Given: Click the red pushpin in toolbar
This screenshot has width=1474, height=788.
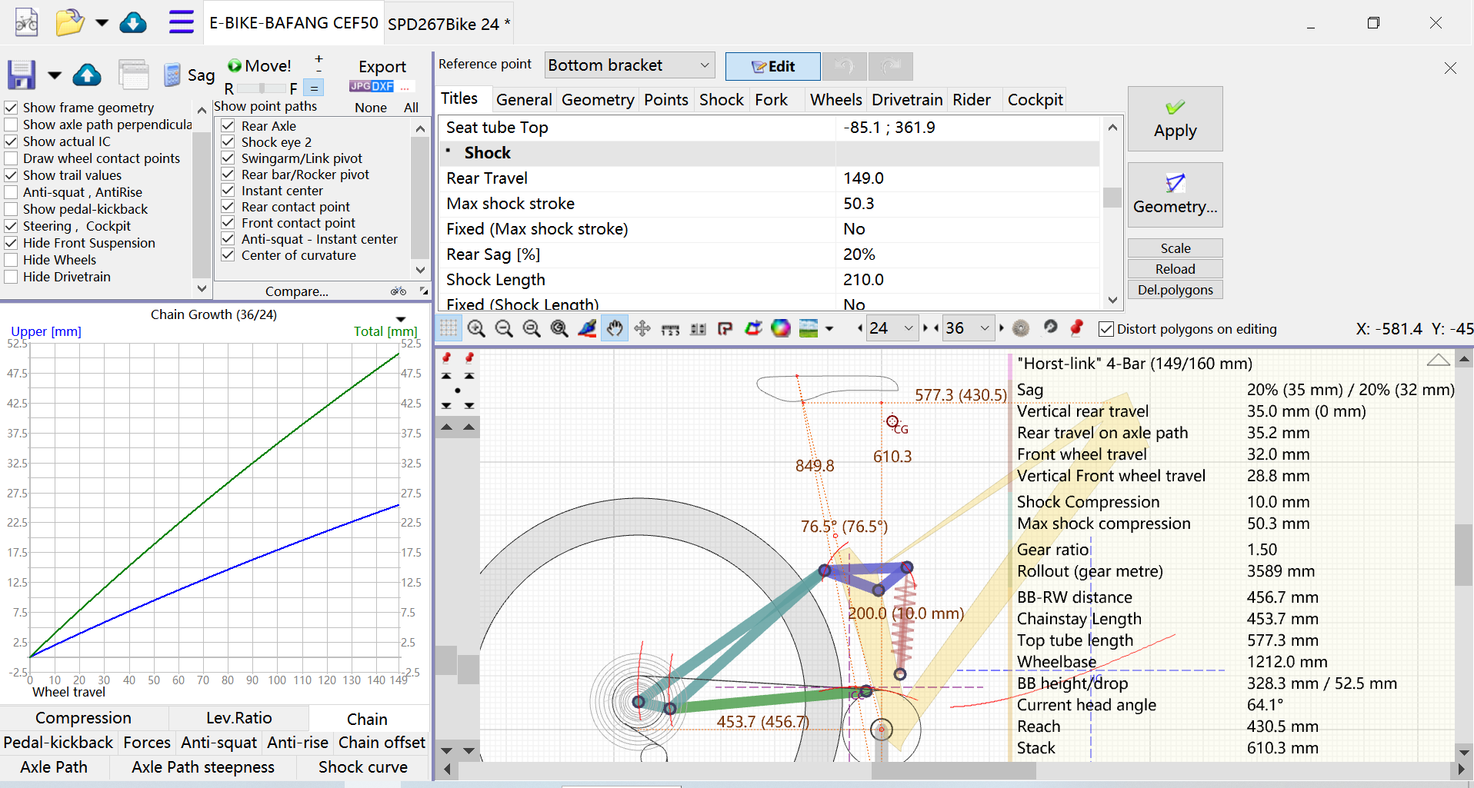Looking at the screenshot, I should coord(1076,329).
